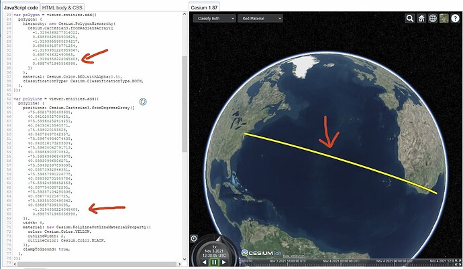Expand the Classify Both dropdown
This screenshot has width=463, height=269.
click(214, 18)
